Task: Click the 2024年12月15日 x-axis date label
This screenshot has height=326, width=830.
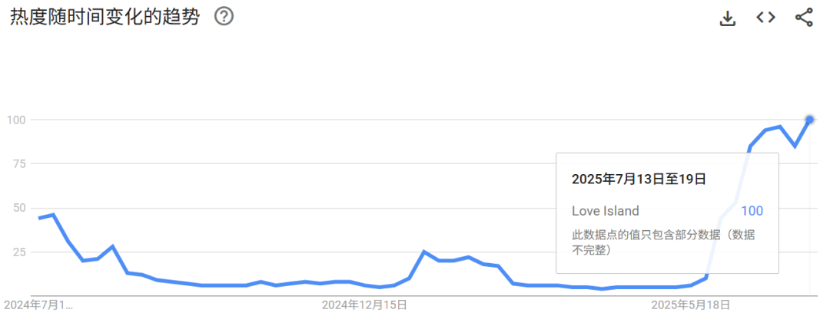Action: pyautogui.click(x=364, y=305)
